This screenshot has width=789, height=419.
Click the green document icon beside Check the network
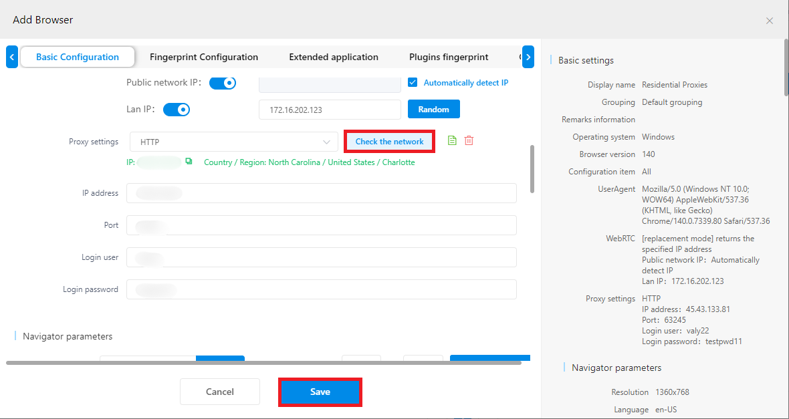(452, 141)
